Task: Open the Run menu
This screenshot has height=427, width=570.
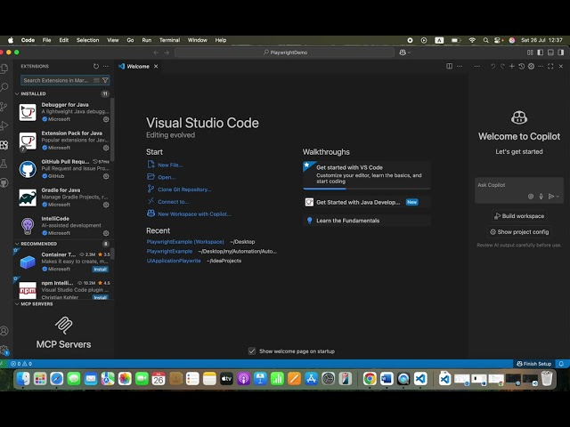Action: [146, 40]
